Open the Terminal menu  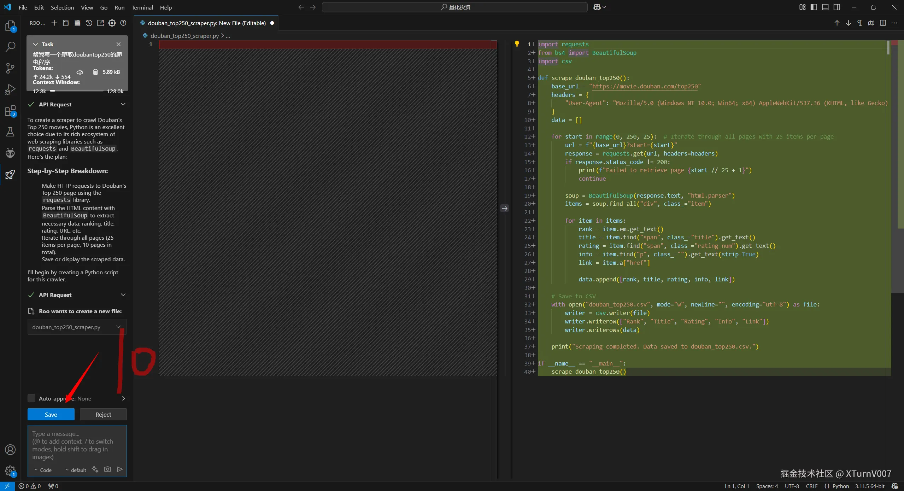tap(142, 7)
